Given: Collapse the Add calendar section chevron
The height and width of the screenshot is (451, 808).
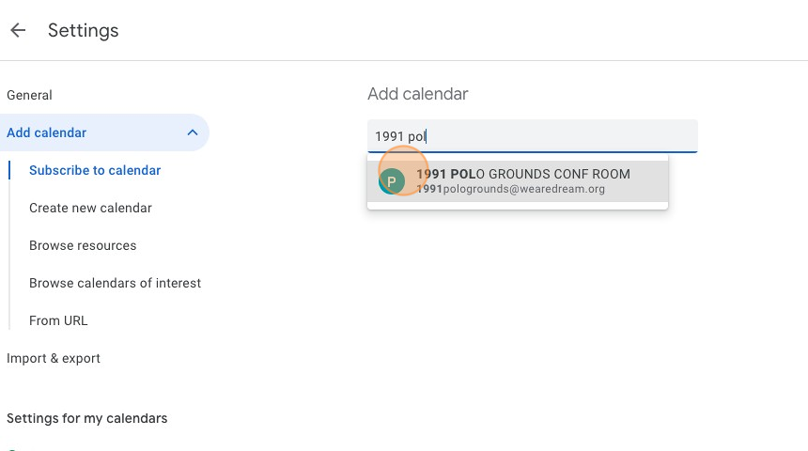Looking at the screenshot, I should coord(193,132).
